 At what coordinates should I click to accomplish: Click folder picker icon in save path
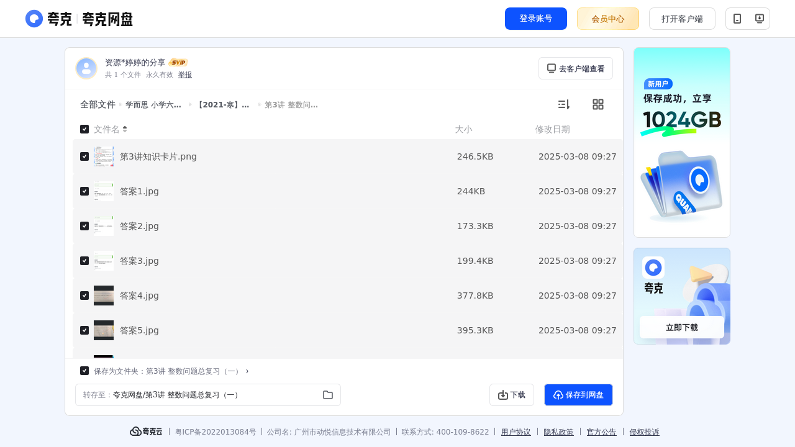point(328,395)
